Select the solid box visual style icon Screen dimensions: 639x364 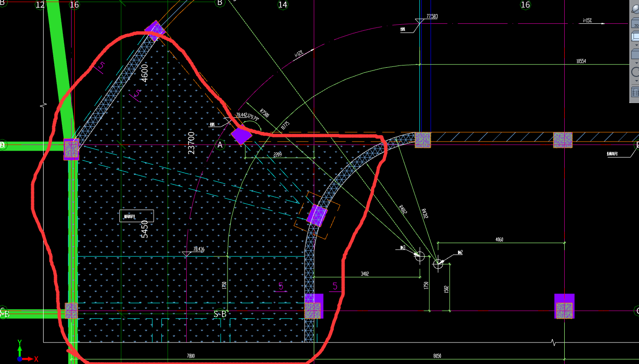click(635, 54)
